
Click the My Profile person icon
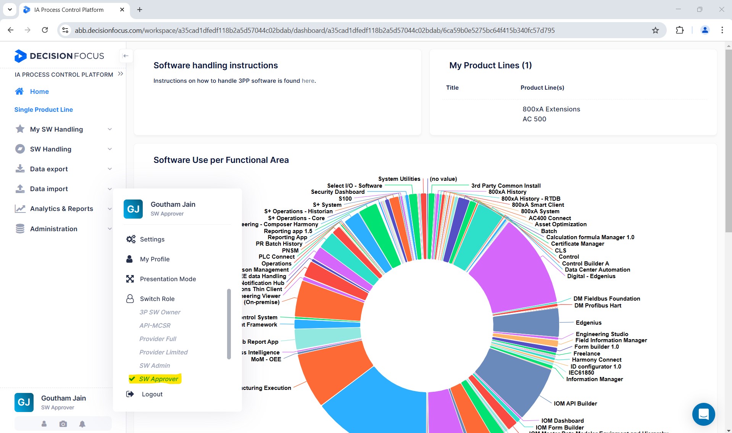point(130,259)
